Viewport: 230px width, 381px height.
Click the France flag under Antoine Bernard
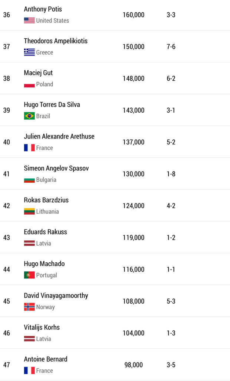pyautogui.click(x=29, y=371)
